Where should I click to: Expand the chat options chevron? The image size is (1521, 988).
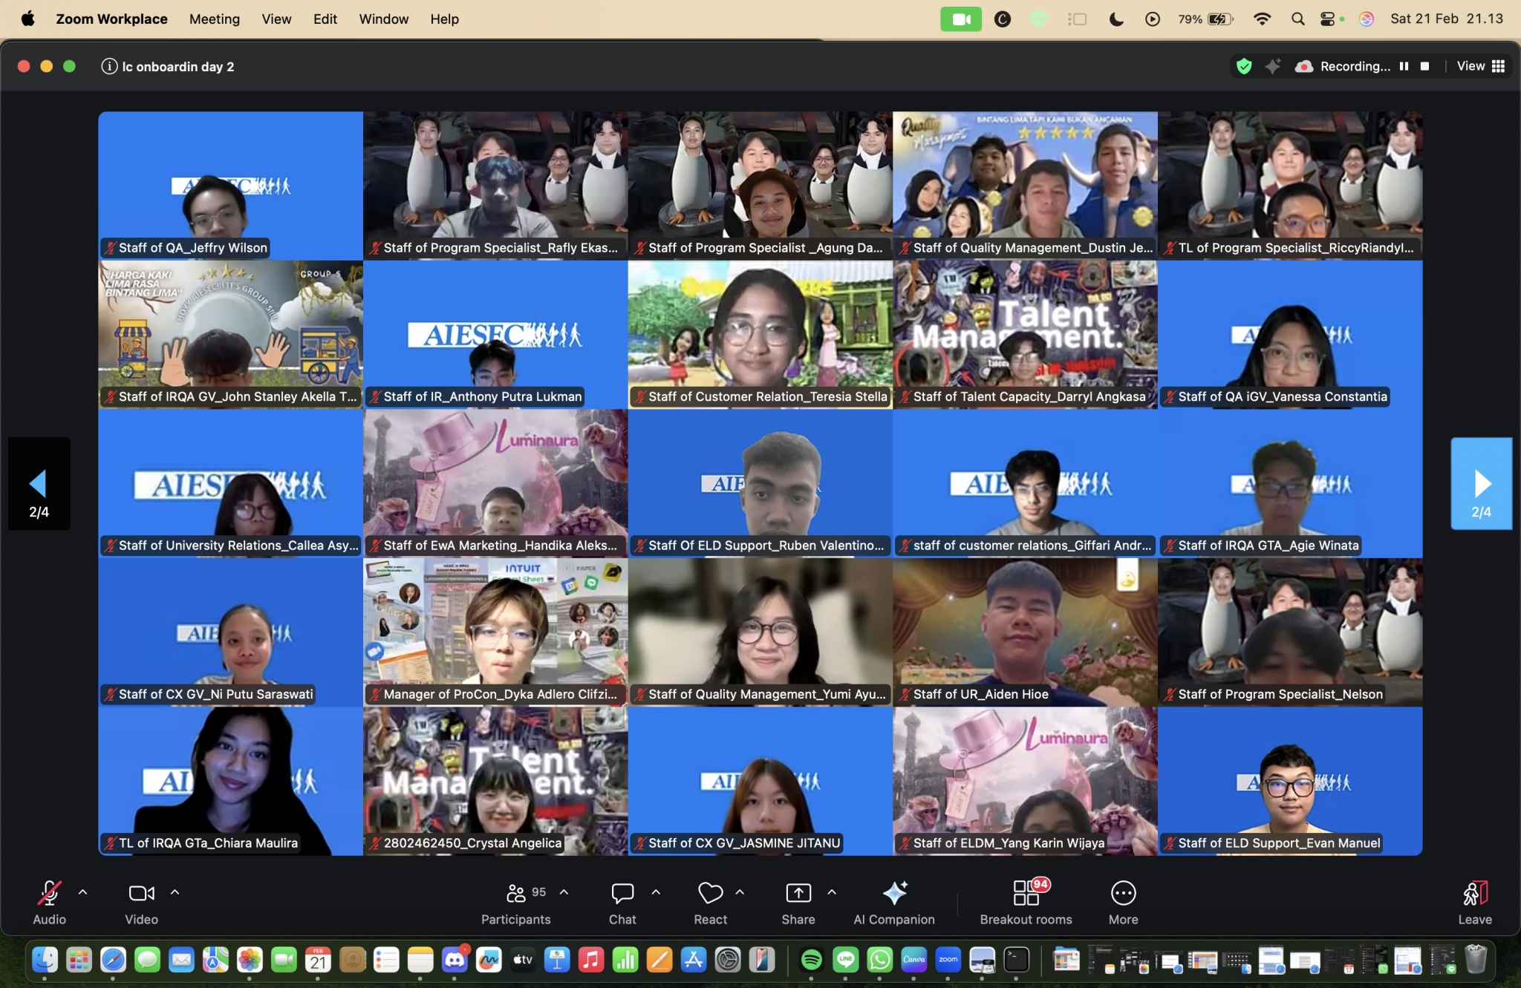656,892
